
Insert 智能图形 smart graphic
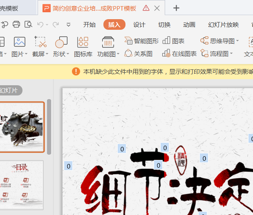pyautogui.click(x=142, y=41)
